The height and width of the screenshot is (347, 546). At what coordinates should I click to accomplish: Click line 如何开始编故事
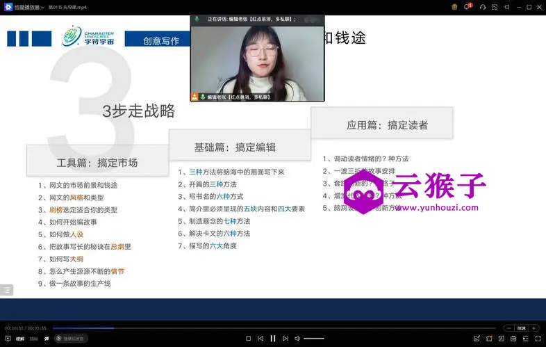coord(67,222)
